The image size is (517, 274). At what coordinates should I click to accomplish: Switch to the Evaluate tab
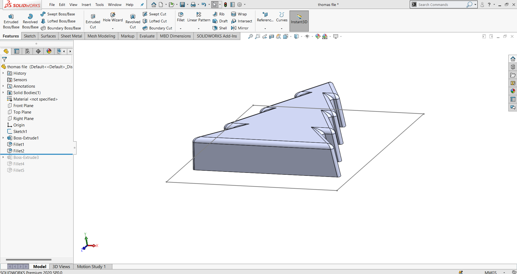[147, 36]
